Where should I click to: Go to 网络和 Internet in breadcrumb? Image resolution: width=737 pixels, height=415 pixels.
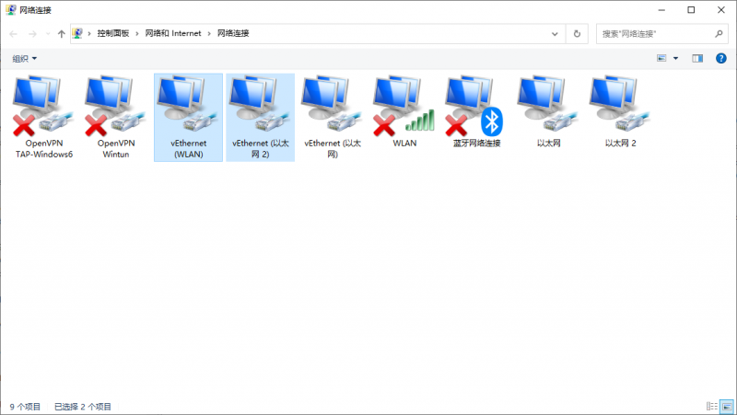coord(175,33)
